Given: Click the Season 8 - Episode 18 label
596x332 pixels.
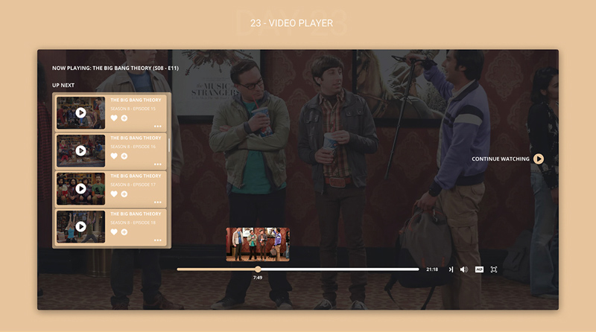Looking at the screenshot, I should pos(133,223).
